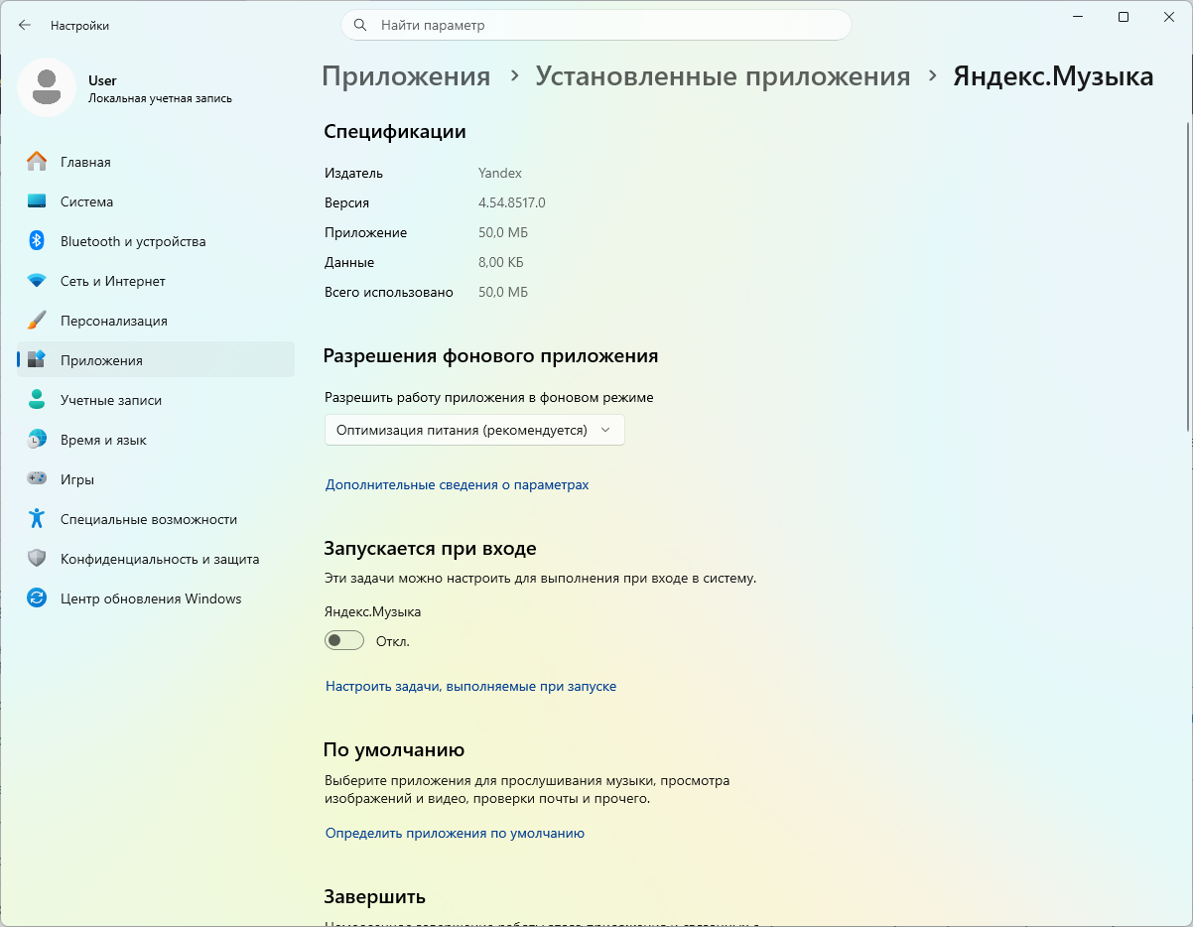This screenshot has width=1193, height=927.
Task: Open Bluetooth и устройства section
Action: 156,241
